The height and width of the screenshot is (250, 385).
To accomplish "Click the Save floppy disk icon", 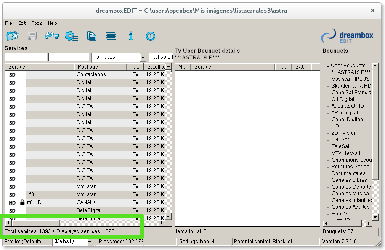I will pos(32,36).
